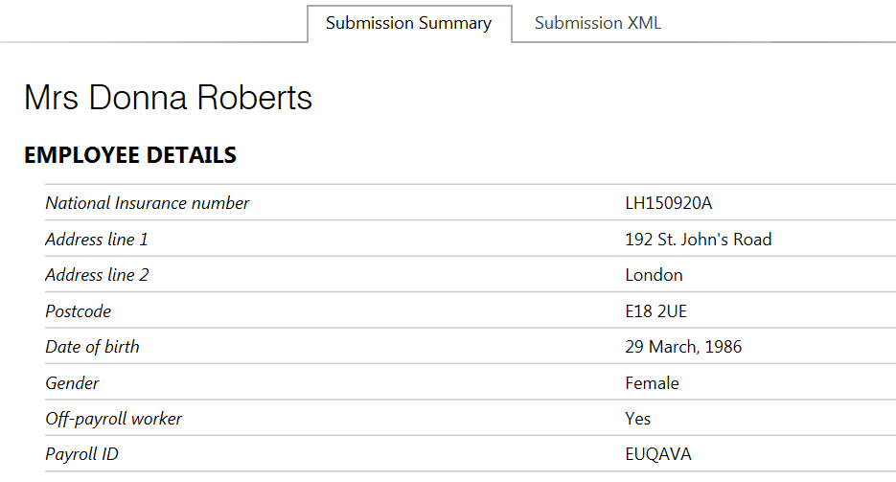
Task: Select the LH150920A insurance number value
Action: point(668,203)
